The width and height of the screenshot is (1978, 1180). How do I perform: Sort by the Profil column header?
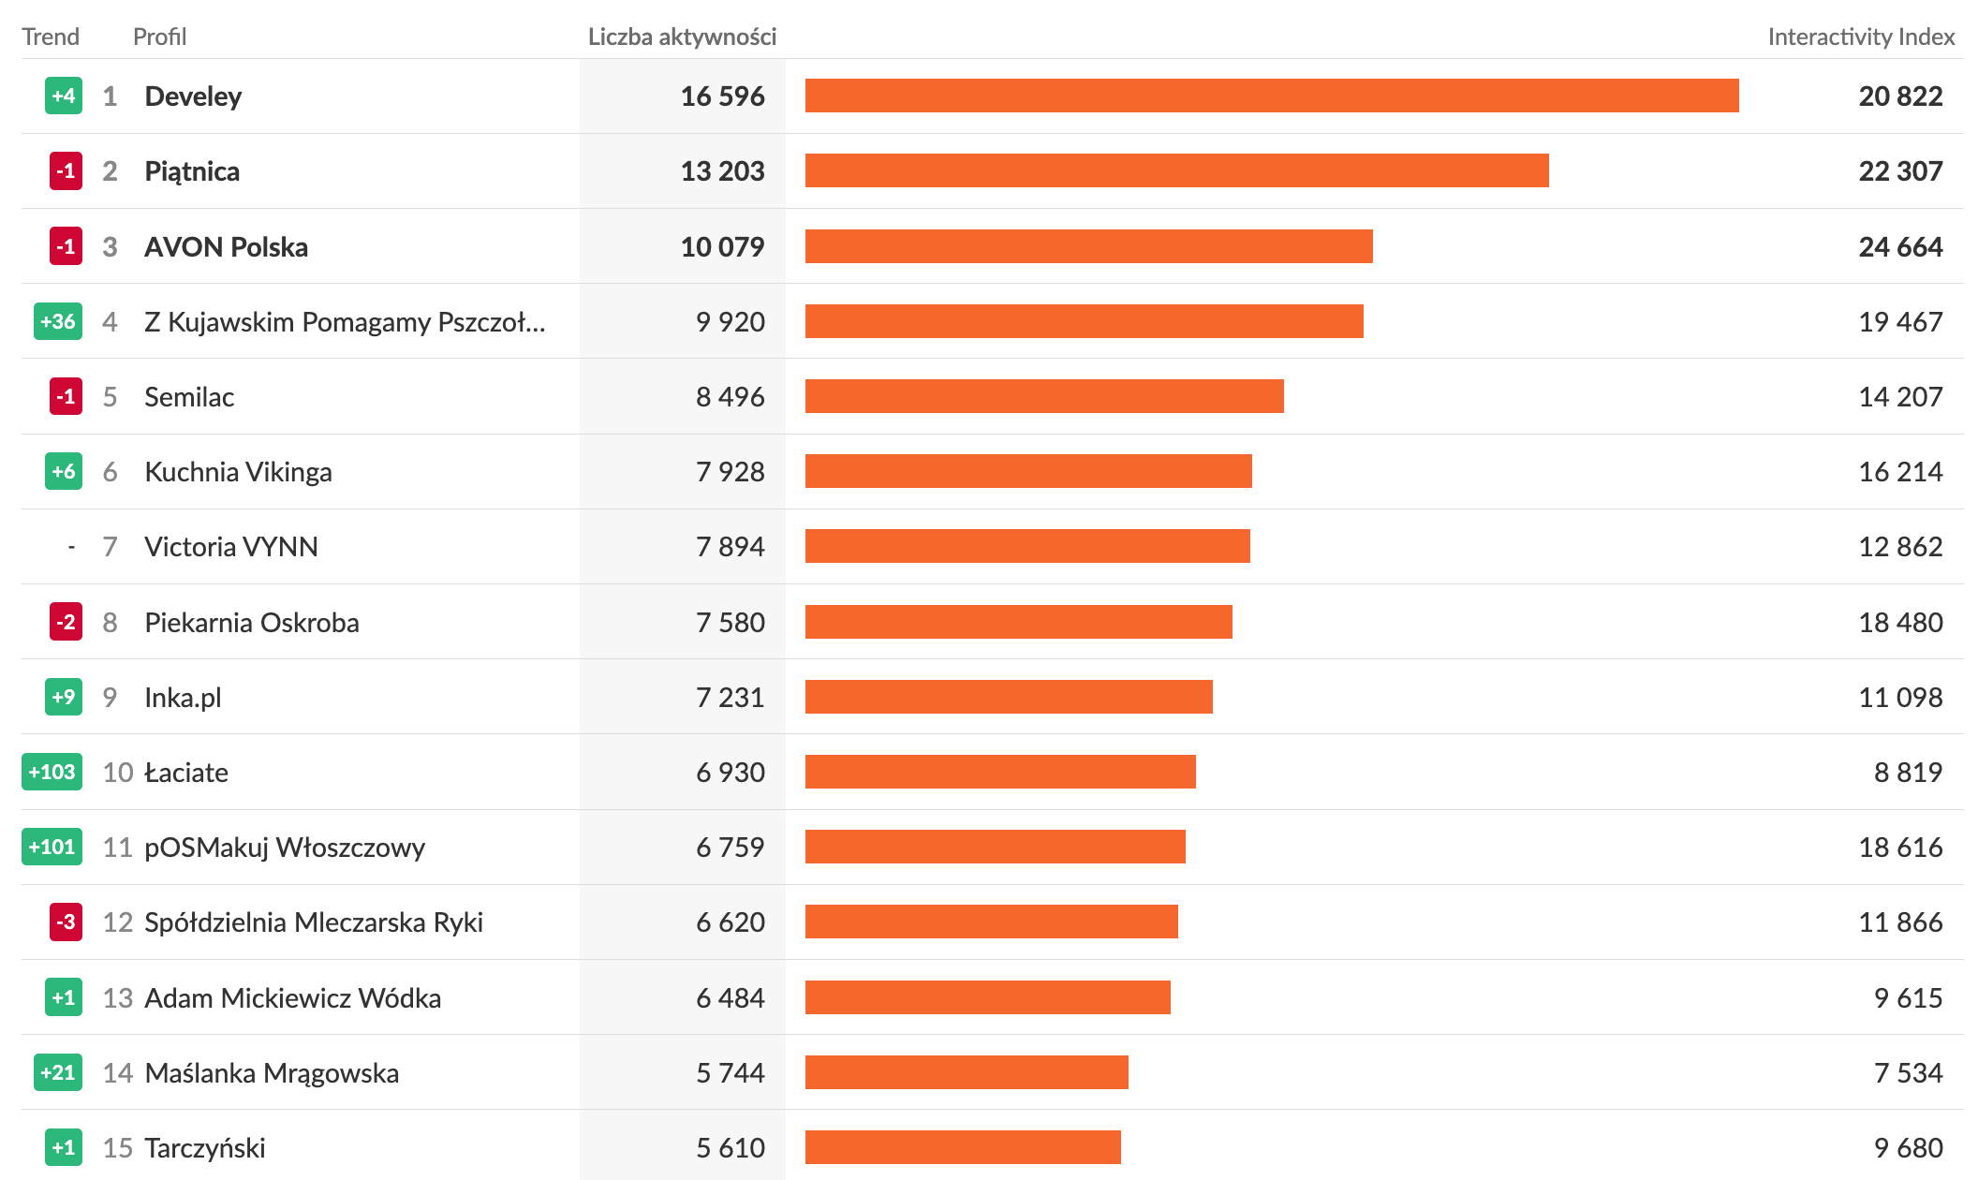(x=159, y=37)
